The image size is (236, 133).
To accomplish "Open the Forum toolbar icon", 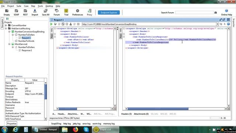I will point(56,12).
